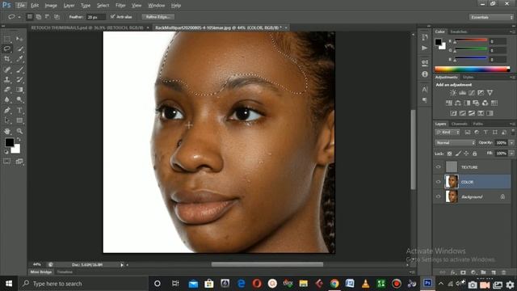Add a Vibrance adjustment

click(x=490, y=93)
